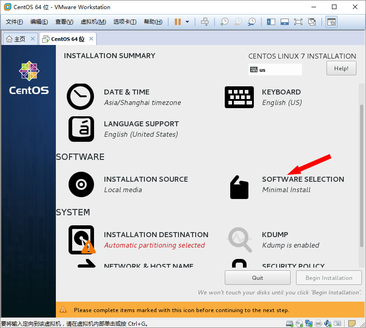The height and width of the screenshot is (328, 366).
Task: Click the Keyboard layout icon
Action: point(239,97)
